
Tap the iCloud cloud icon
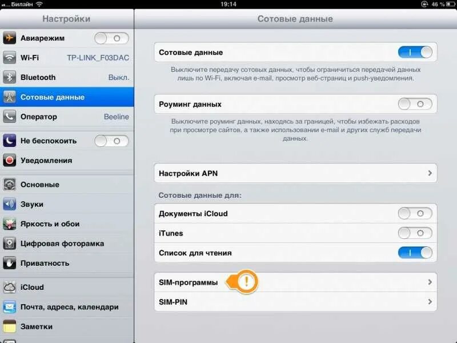pyautogui.click(x=9, y=288)
